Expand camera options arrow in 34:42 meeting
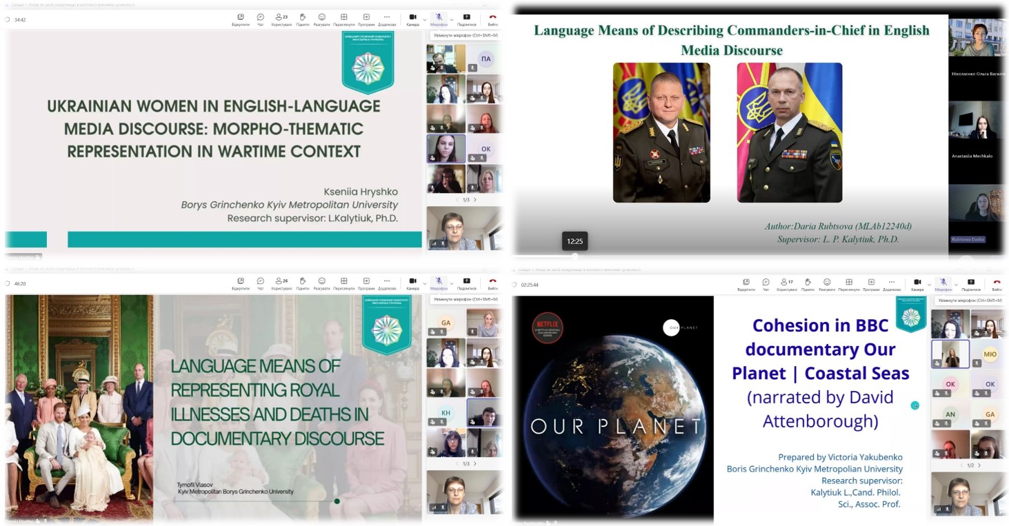Image resolution: width=1009 pixels, height=526 pixels. (423, 19)
